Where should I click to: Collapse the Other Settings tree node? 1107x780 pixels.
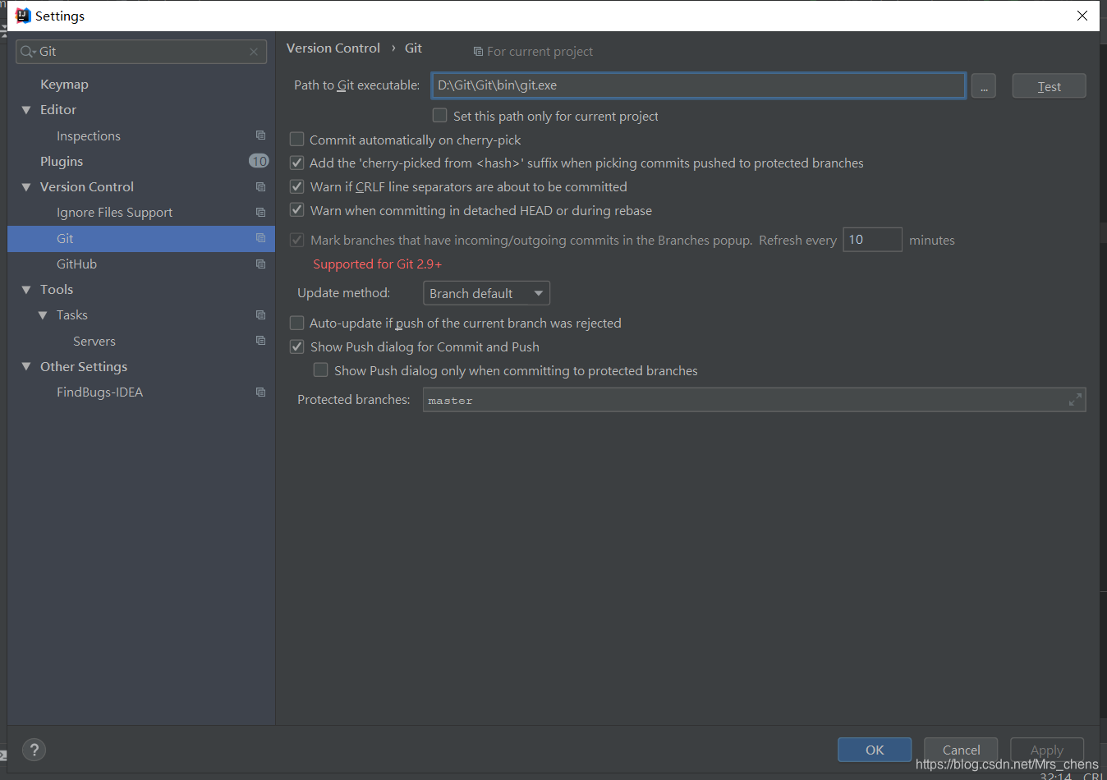26,367
